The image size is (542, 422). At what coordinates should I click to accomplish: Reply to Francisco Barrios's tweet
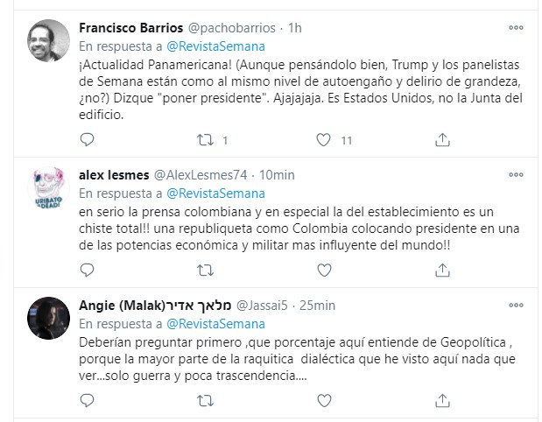coord(87,139)
